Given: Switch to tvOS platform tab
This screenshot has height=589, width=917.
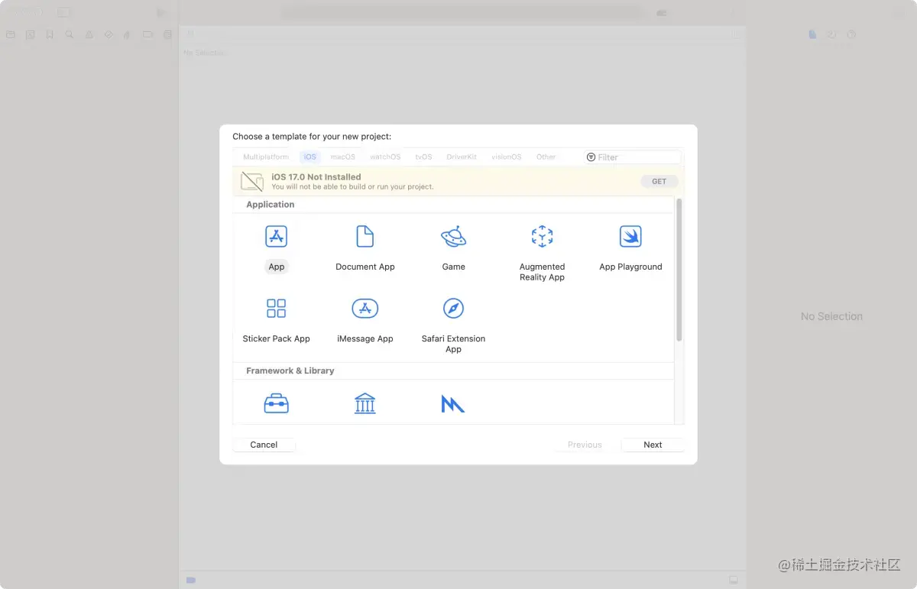Looking at the screenshot, I should tap(423, 157).
